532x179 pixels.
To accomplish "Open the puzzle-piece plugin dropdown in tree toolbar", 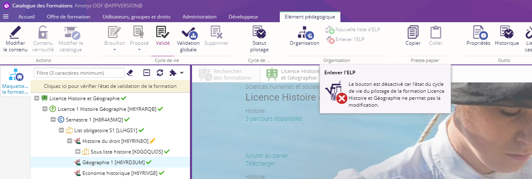I will (x=176, y=73).
